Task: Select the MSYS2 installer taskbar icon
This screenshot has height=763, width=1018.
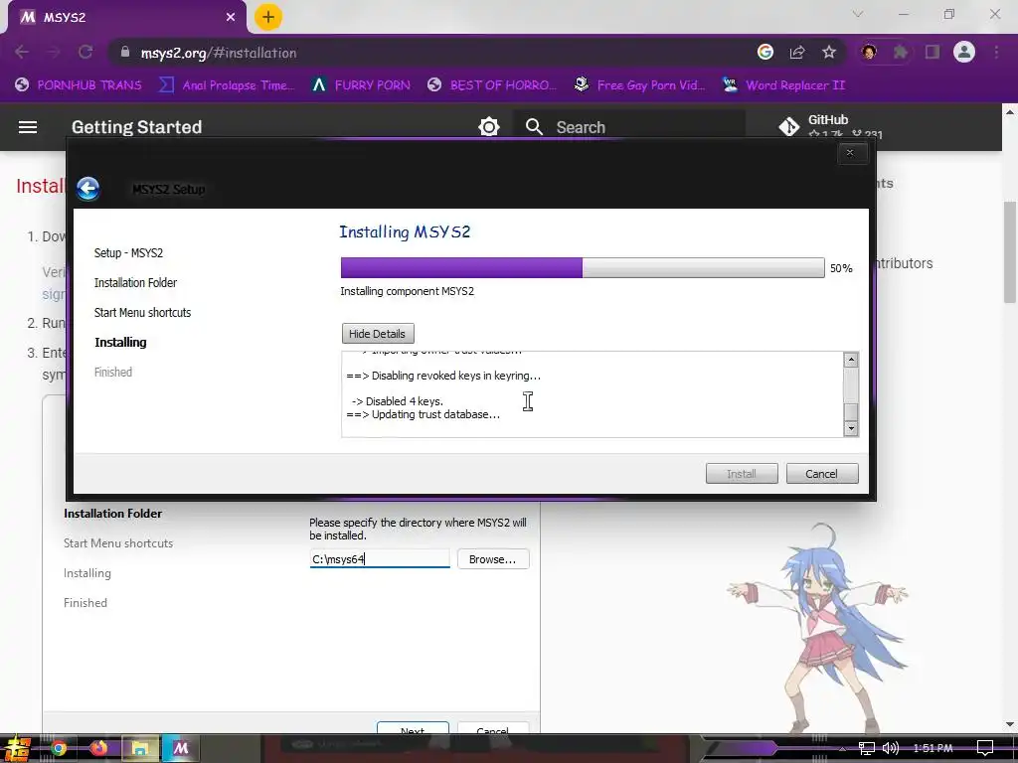Action: coord(180,749)
